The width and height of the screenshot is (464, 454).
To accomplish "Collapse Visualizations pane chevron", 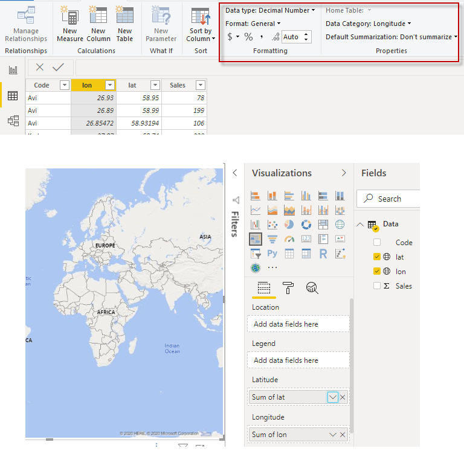I will (x=344, y=173).
